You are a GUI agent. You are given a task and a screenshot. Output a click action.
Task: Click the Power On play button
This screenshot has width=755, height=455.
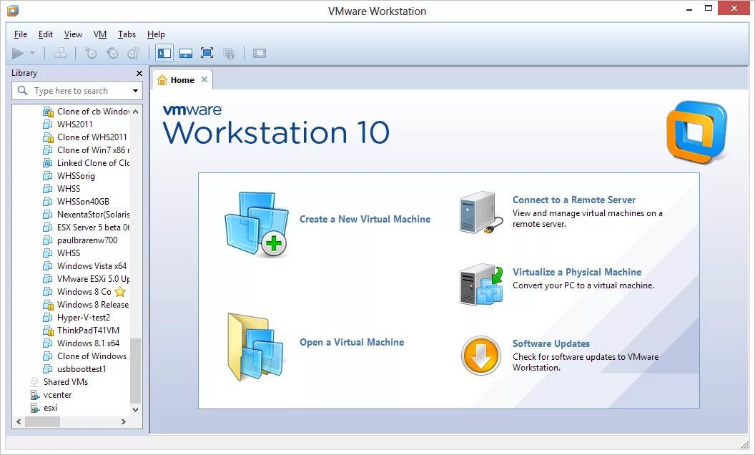click(18, 53)
